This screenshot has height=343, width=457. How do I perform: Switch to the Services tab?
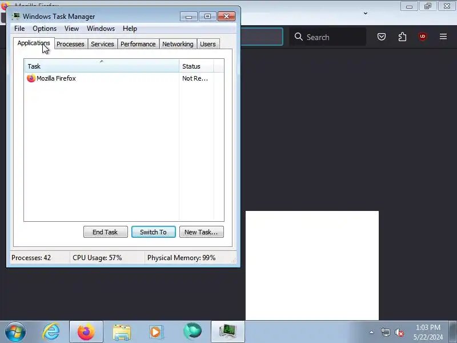[x=102, y=44]
